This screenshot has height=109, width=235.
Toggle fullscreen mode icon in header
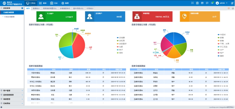[193, 3]
